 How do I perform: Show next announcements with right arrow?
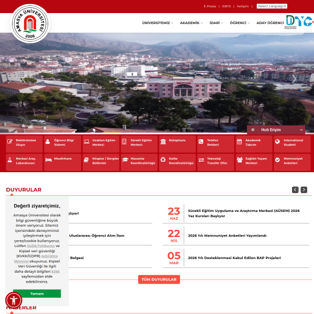click(x=304, y=189)
